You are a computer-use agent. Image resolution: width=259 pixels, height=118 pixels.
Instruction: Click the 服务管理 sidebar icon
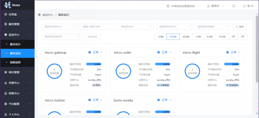click(6, 24)
